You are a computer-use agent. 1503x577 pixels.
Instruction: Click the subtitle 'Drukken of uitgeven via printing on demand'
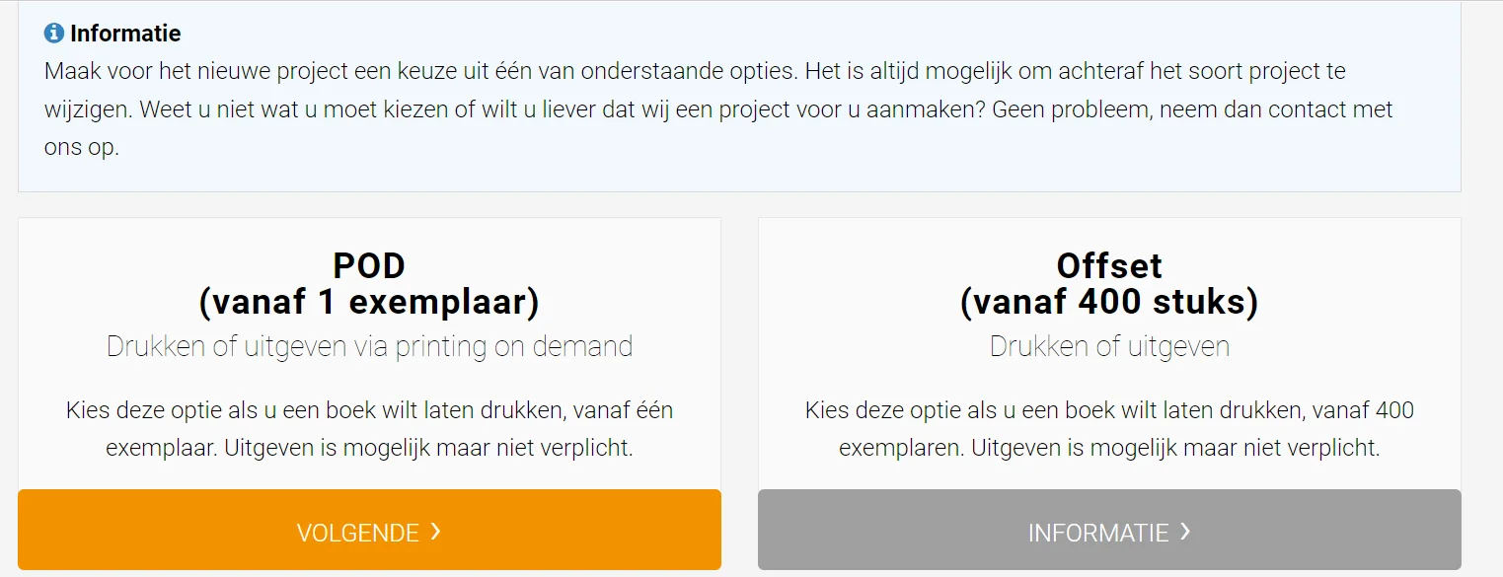pos(369,345)
